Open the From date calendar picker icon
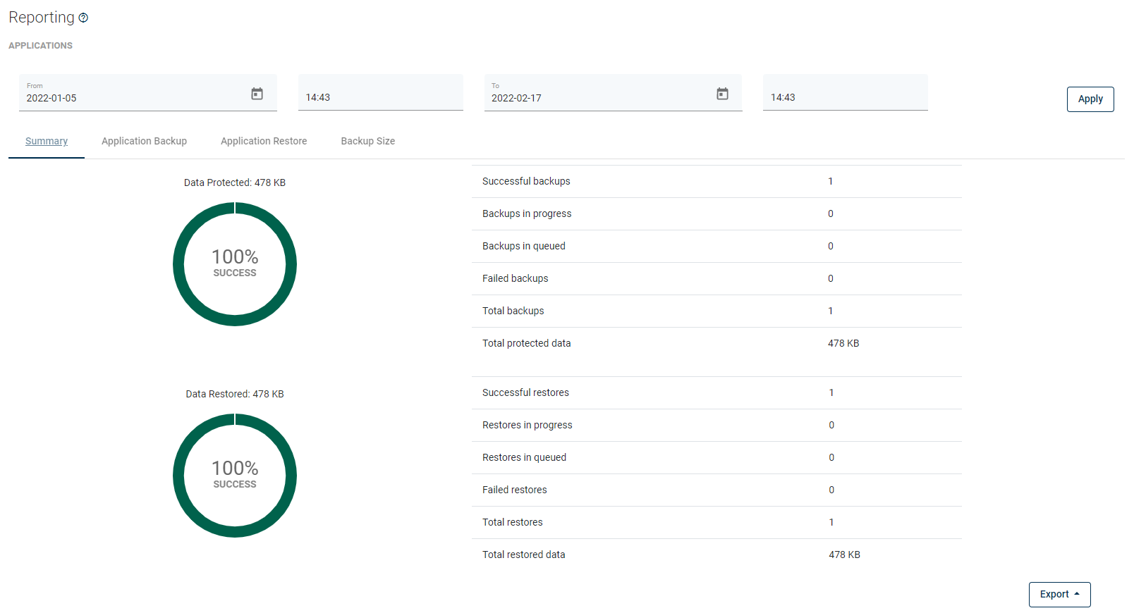Viewport: 1134px width, 613px height. [x=257, y=94]
